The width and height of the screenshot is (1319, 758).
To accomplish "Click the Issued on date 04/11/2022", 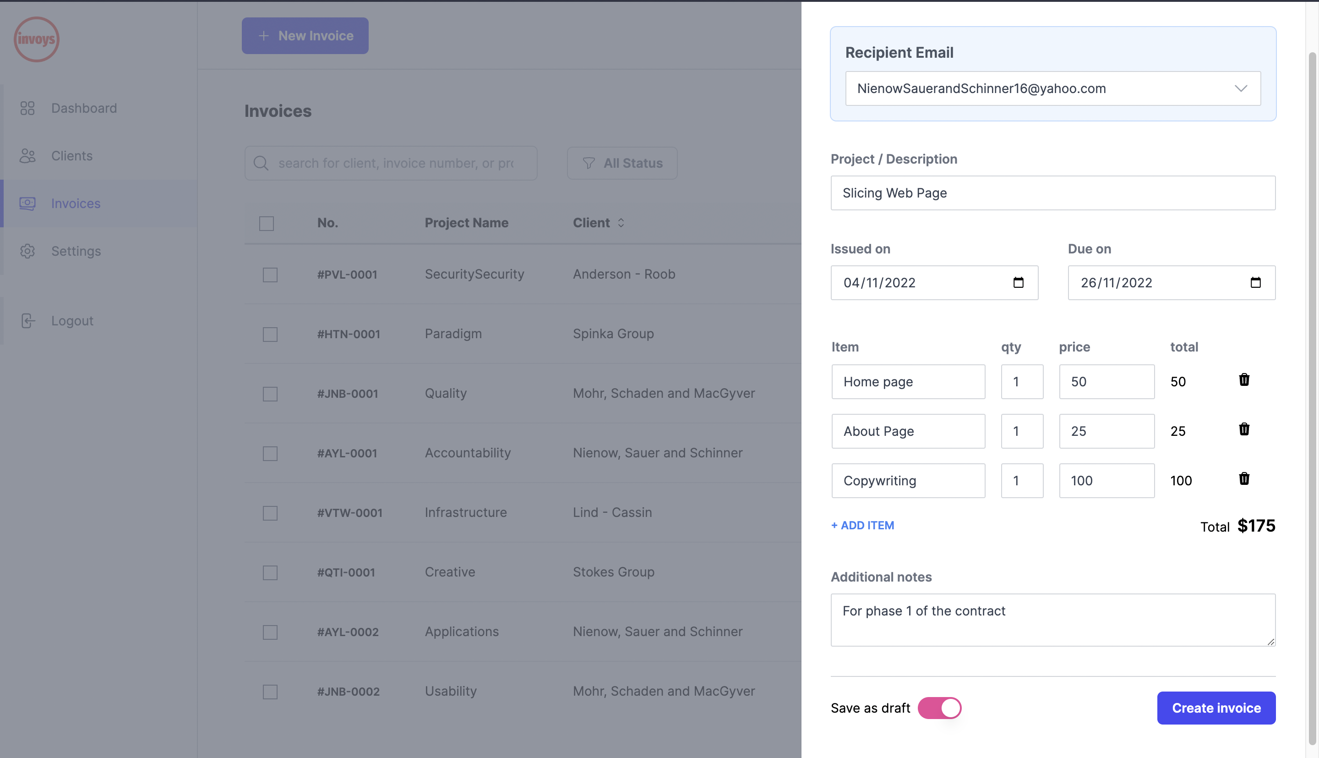I will tap(879, 283).
